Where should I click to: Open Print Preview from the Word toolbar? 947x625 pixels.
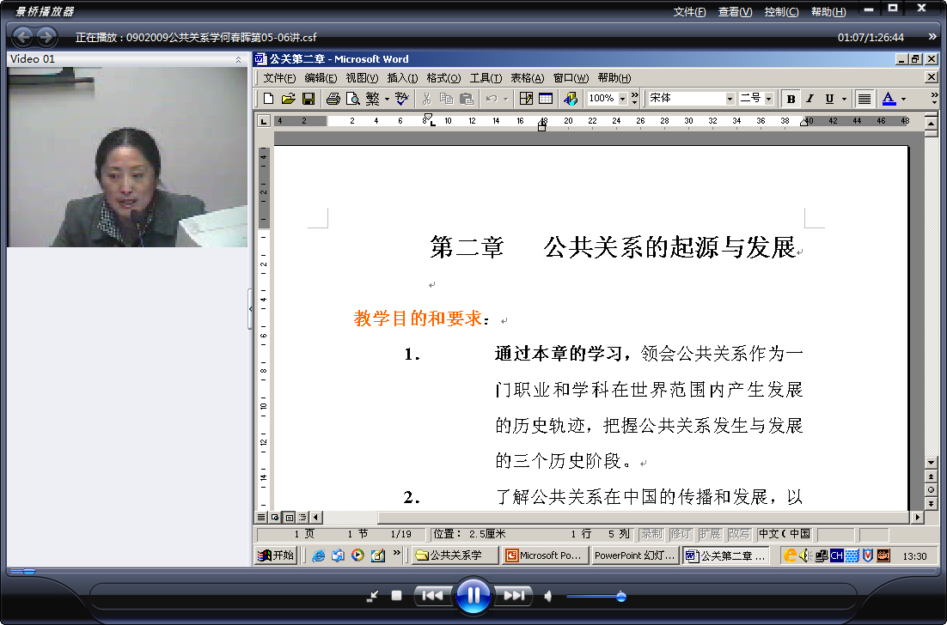click(352, 99)
